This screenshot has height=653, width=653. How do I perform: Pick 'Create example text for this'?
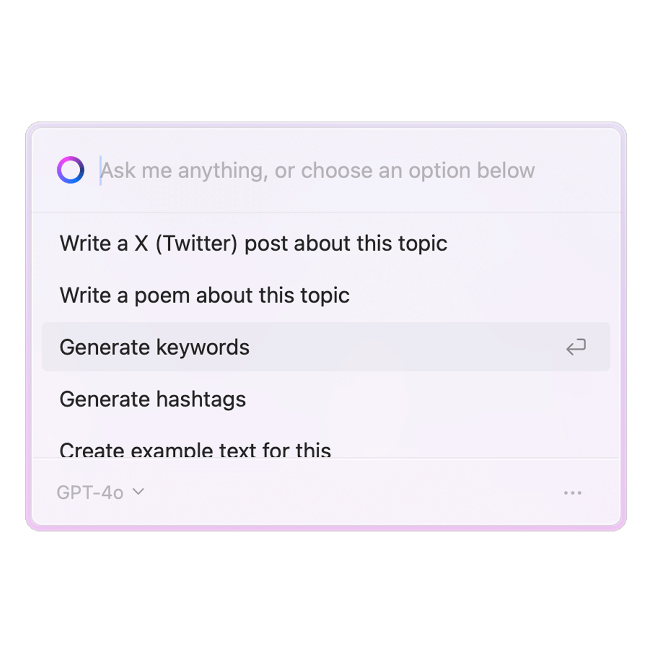pyautogui.click(x=195, y=449)
